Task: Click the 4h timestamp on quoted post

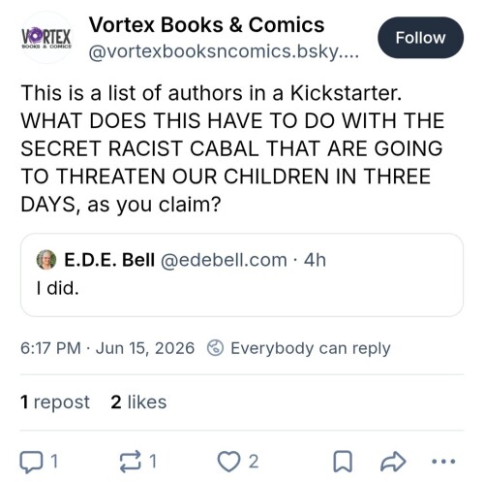Action: pos(315,260)
